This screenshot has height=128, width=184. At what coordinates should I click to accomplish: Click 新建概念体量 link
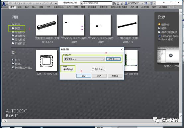point(22,68)
